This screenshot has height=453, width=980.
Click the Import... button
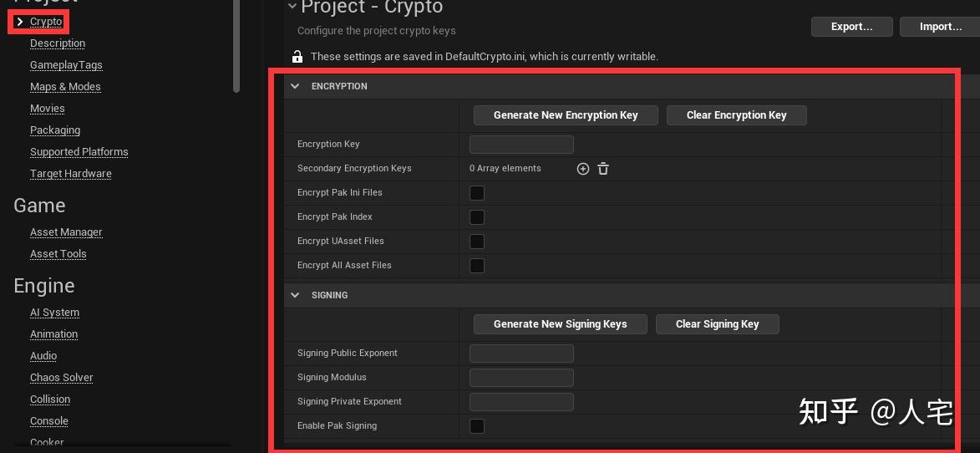coord(940,27)
